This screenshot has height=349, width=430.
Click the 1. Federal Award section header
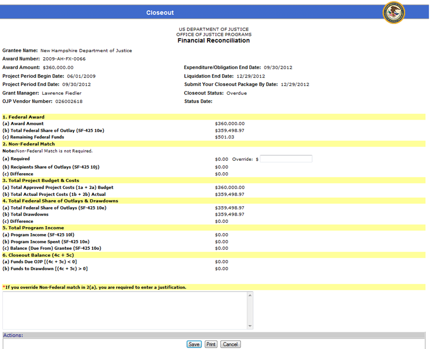[24, 117]
